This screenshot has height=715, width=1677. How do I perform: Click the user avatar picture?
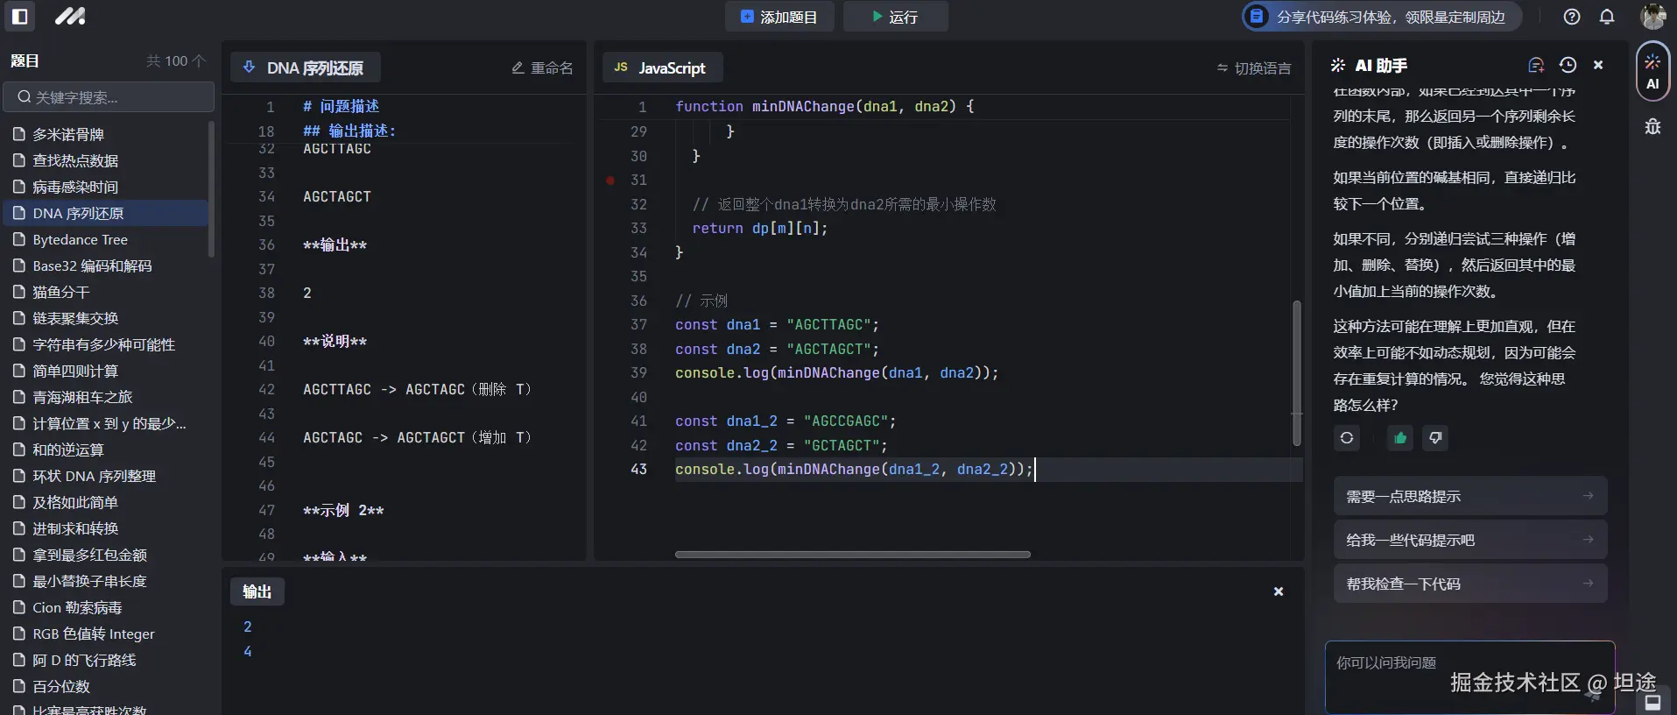click(x=1652, y=17)
